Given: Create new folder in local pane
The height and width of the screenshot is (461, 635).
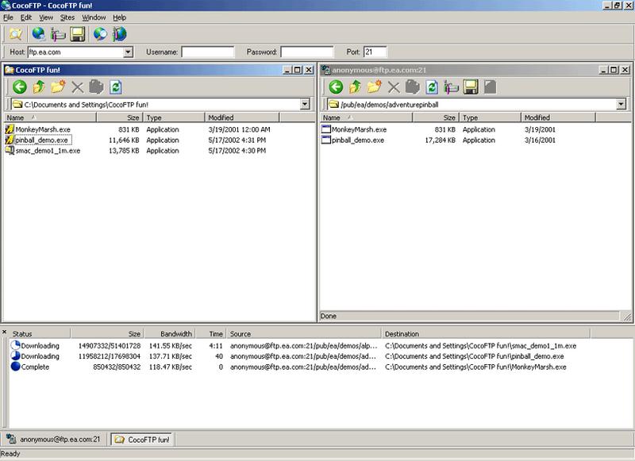Looking at the screenshot, I should click(x=58, y=86).
